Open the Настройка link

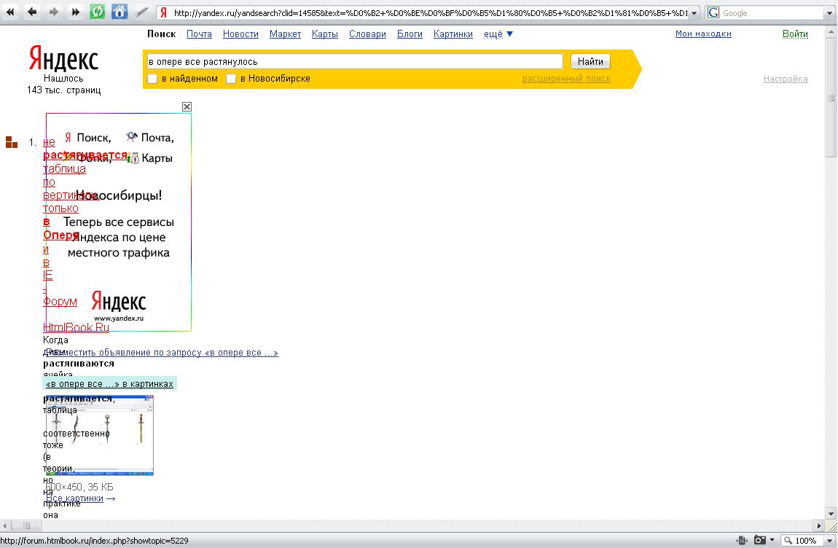[785, 79]
